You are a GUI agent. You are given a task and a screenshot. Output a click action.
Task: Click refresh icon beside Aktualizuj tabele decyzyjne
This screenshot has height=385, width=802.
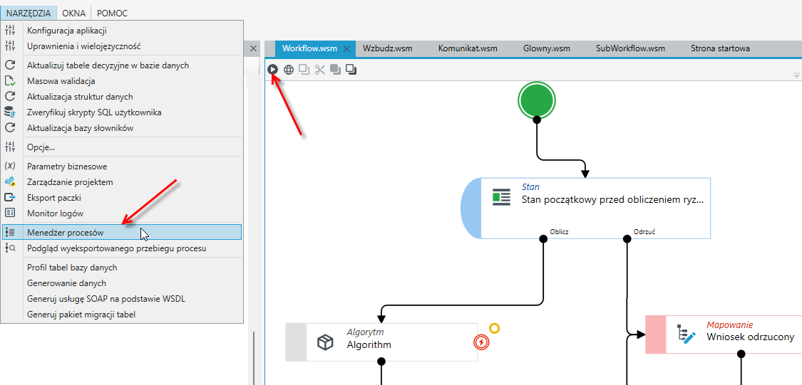tap(10, 65)
